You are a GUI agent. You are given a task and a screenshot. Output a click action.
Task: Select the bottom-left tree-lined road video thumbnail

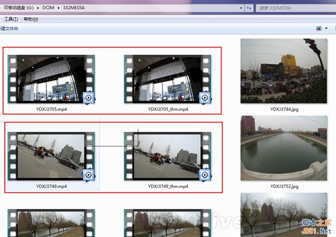[x=51, y=223]
